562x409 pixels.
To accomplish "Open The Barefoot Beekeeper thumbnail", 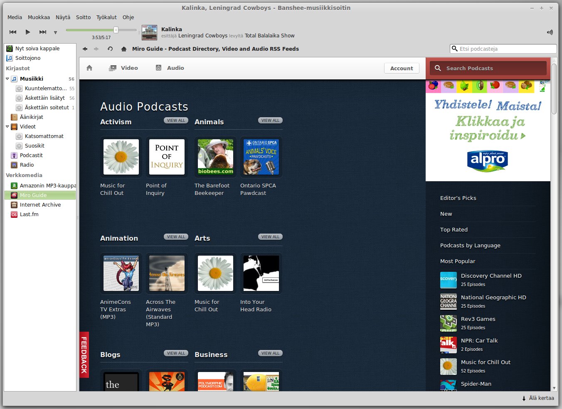I will click(x=215, y=157).
